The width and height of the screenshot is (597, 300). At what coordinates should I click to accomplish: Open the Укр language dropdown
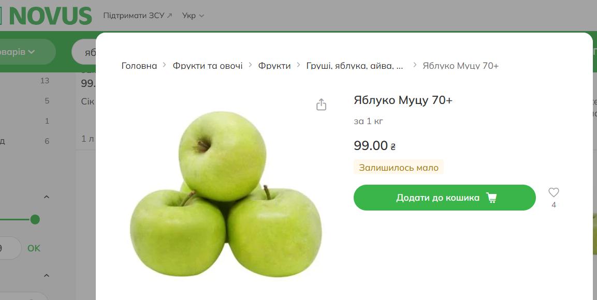(193, 16)
